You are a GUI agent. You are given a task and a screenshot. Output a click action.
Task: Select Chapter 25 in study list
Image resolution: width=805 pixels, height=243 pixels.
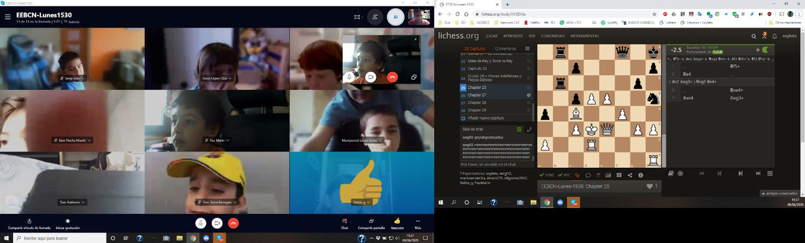coord(496,87)
